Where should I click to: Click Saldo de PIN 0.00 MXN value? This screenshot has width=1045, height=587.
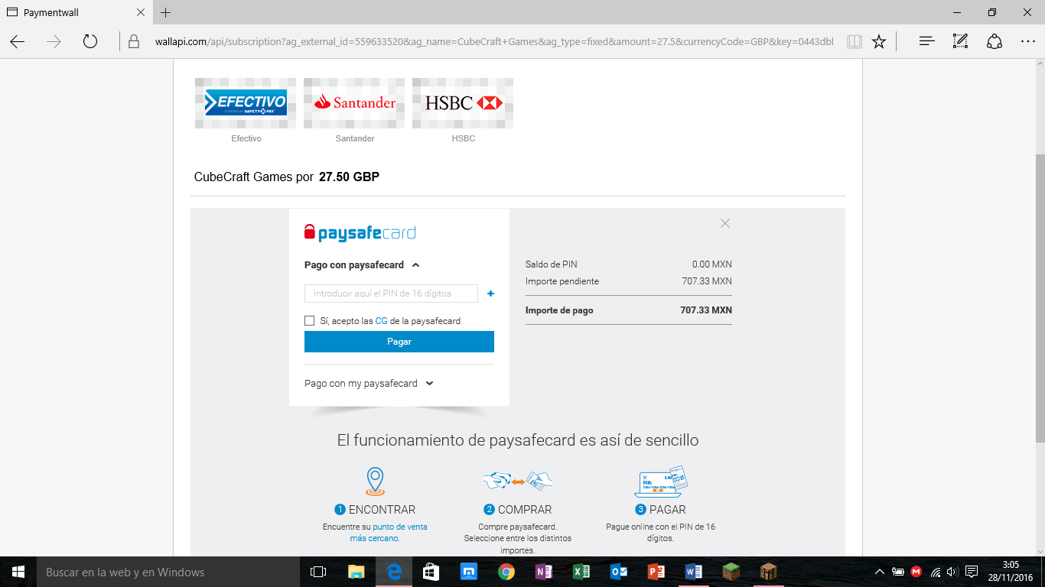tap(712, 264)
